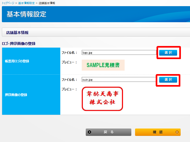
Task: Click ファイル名 label beside the logo.jpg field
Action: [69, 53]
